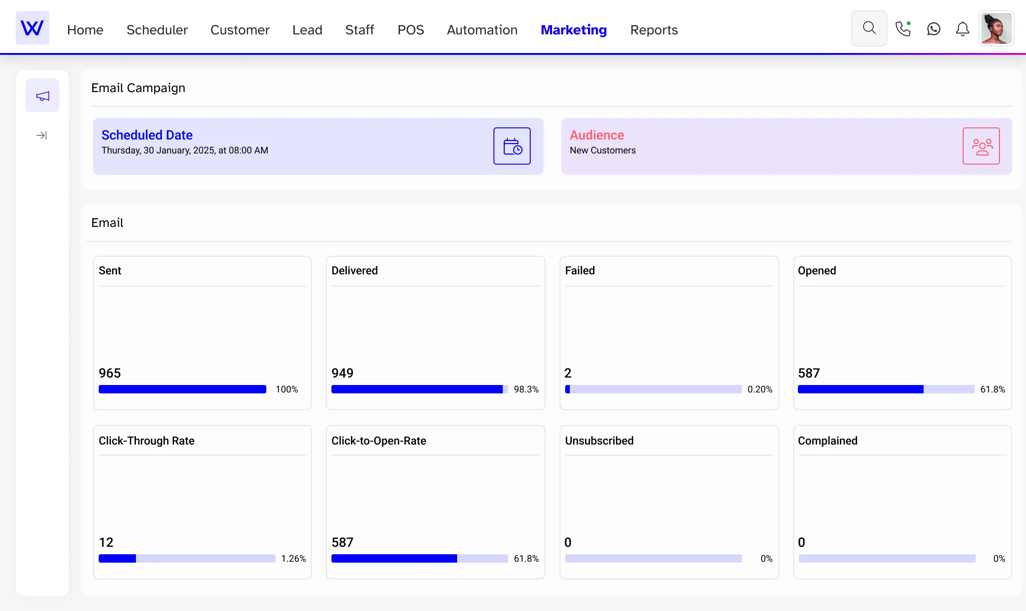Viewport: 1026px width, 611px height.
Task: Open the Automation section
Action: [x=482, y=30]
